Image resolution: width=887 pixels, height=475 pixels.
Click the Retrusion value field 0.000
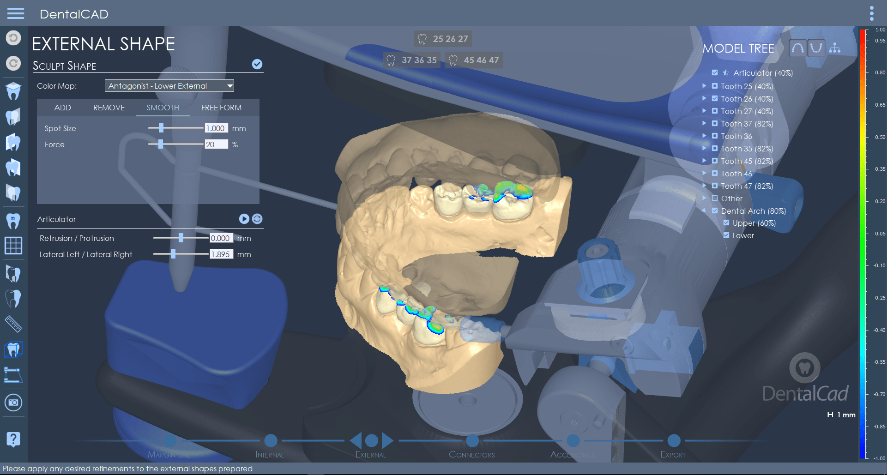pos(221,238)
